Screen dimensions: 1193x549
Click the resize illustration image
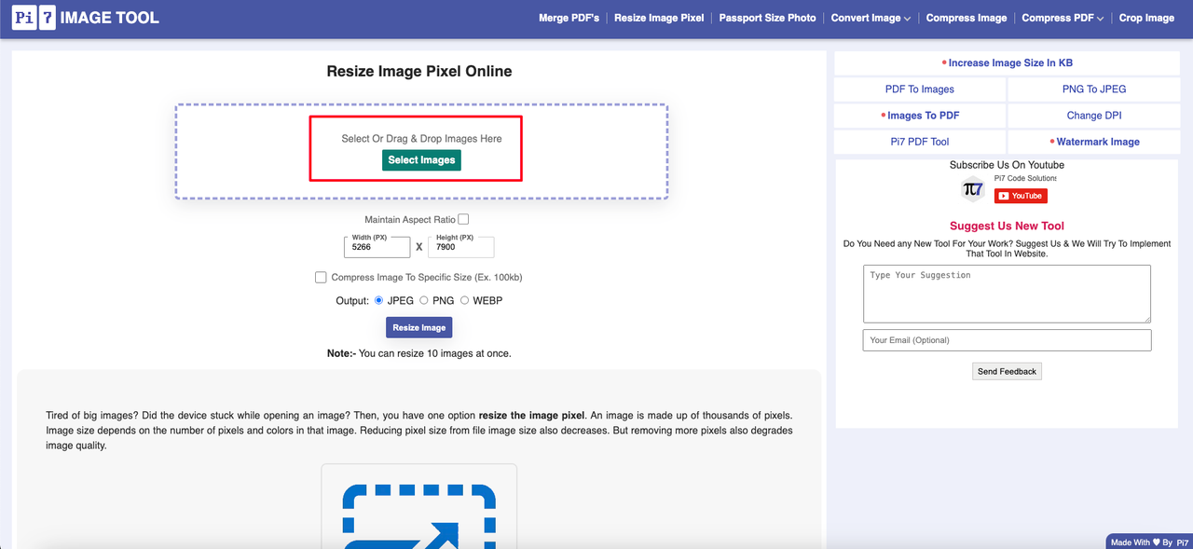pyautogui.click(x=418, y=506)
